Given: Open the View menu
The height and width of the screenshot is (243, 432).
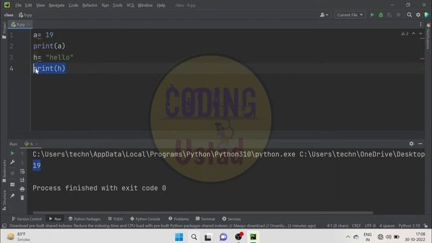Looking at the screenshot, I should pyautogui.click(x=40, y=5).
